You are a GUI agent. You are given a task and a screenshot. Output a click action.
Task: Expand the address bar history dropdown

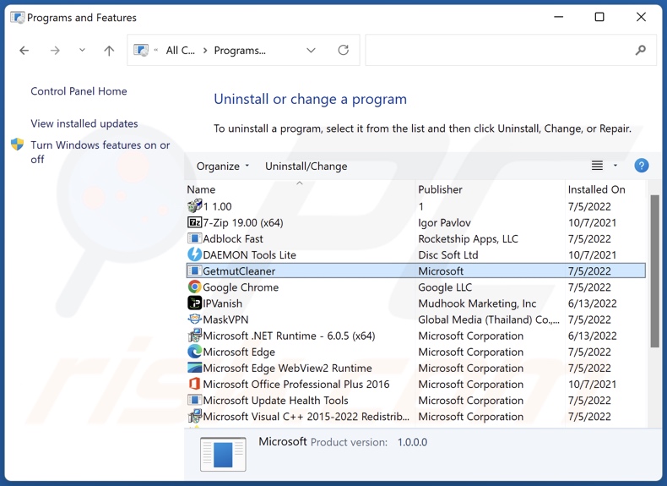point(311,50)
